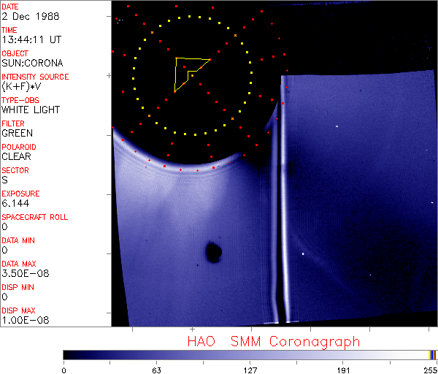
Task: Click the "DISP MIN" label
Action: pyautogui.click(x=18, y=287)
